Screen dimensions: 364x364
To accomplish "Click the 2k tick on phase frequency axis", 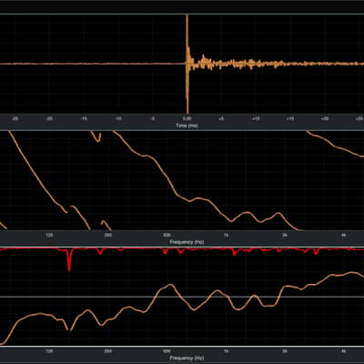I will [x=285, y=235].
